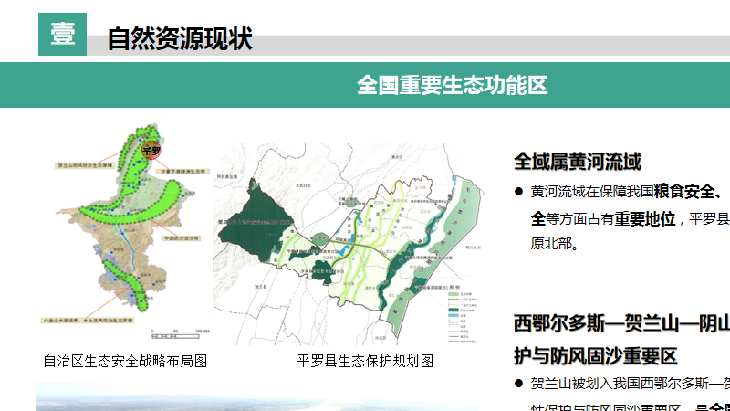Select the bold 重要地位 text
Viewport: 730px width, 411px height.
[x=644, y=219]
